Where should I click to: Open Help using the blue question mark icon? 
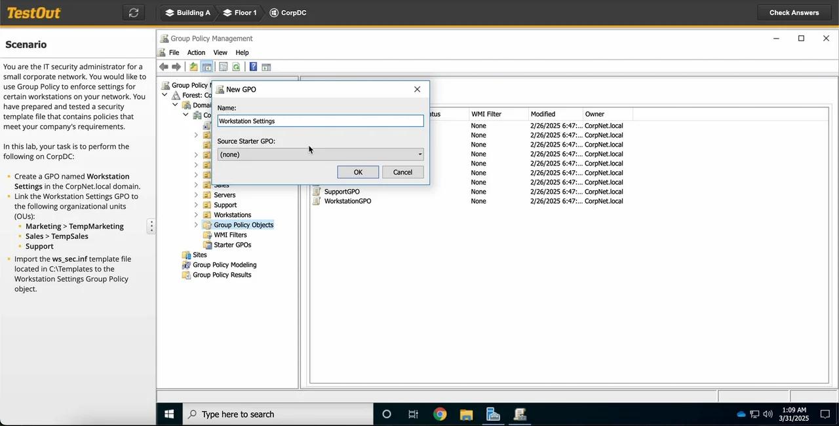pyautogui.click(x=253, y=66)
